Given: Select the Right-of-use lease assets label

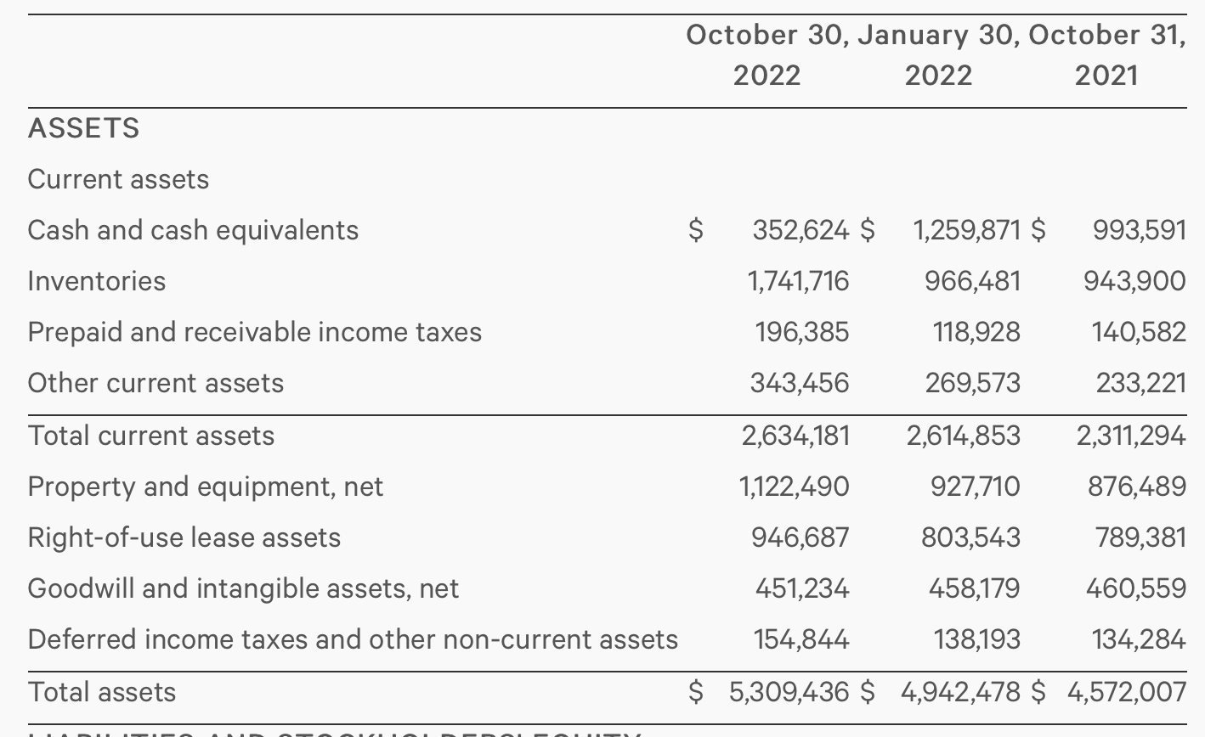Looking at the screenshot, I should coord(184,537).
